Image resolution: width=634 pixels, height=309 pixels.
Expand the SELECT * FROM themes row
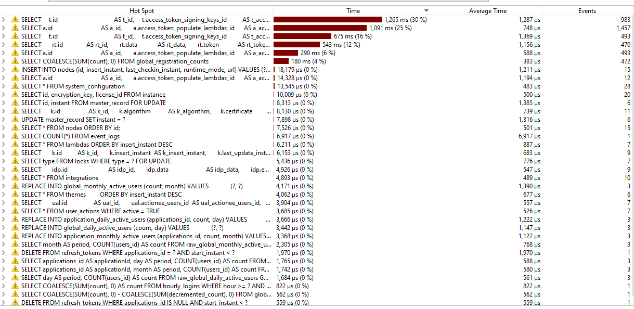coord(4,195)
